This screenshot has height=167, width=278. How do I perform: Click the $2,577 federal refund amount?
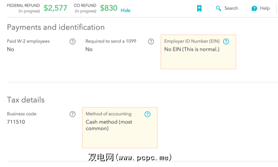[x=55, y=7]
